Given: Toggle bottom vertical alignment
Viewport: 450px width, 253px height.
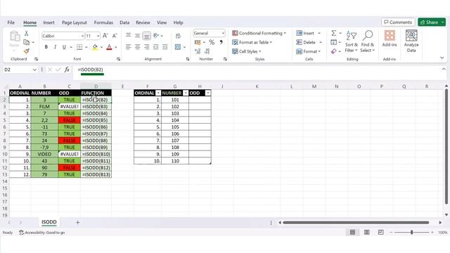Looking at the screenshot, I should (x=147, y=36).
